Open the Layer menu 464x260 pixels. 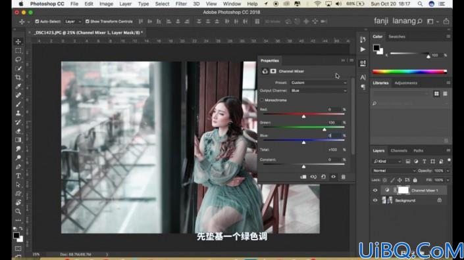click(126, 4)
